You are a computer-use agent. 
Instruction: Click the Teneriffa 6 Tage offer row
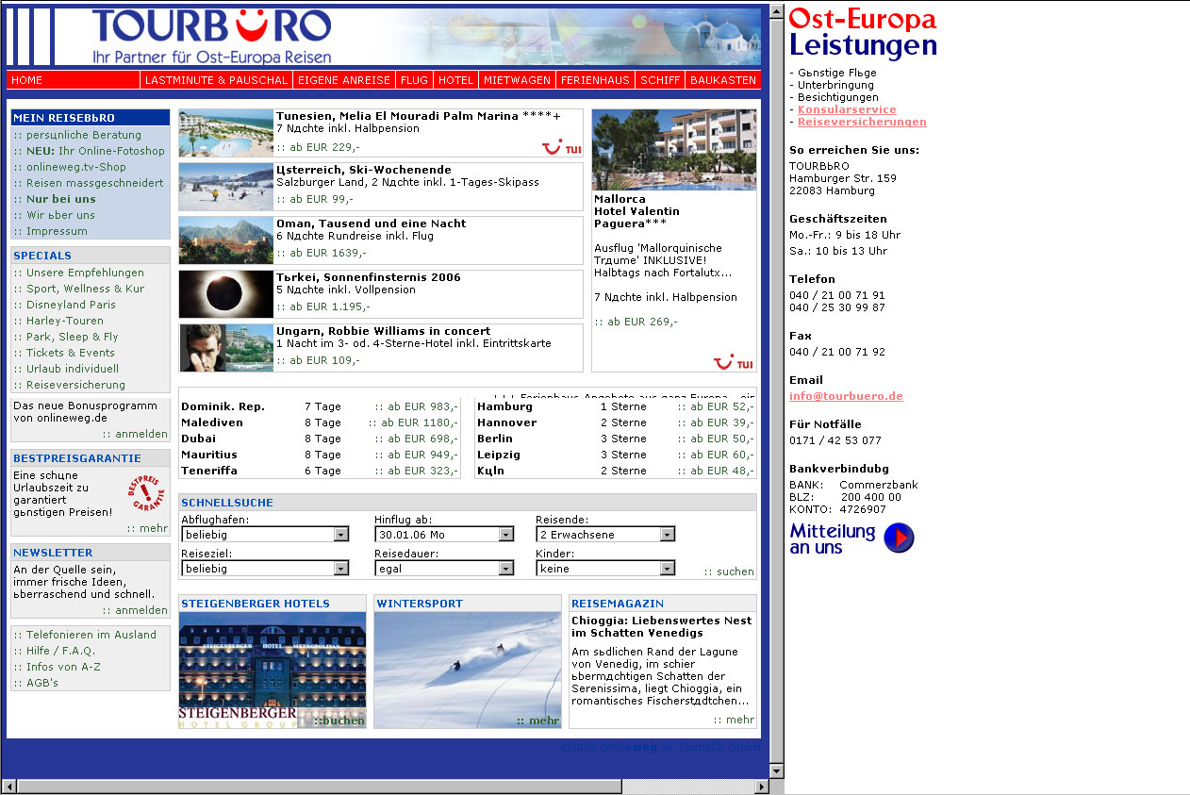coord(320,471)
